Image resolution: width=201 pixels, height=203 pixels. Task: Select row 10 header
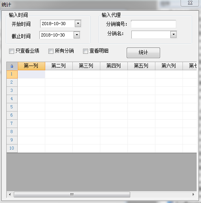12,148
